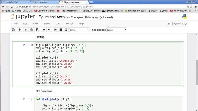
Task: Click the Jupyter logo
Action: click(x=23, y=17)
